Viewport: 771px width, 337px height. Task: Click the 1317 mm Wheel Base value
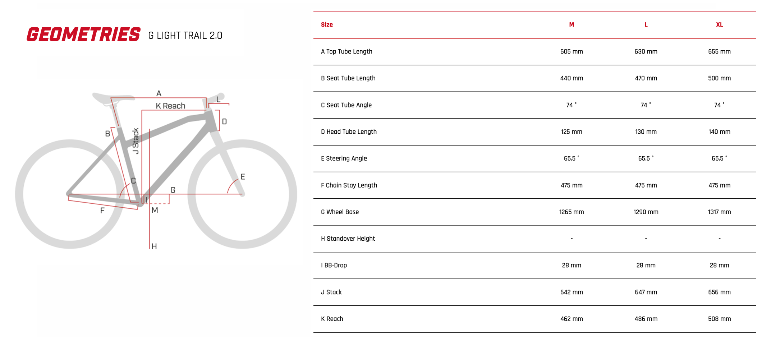click(x=719, y=212)
